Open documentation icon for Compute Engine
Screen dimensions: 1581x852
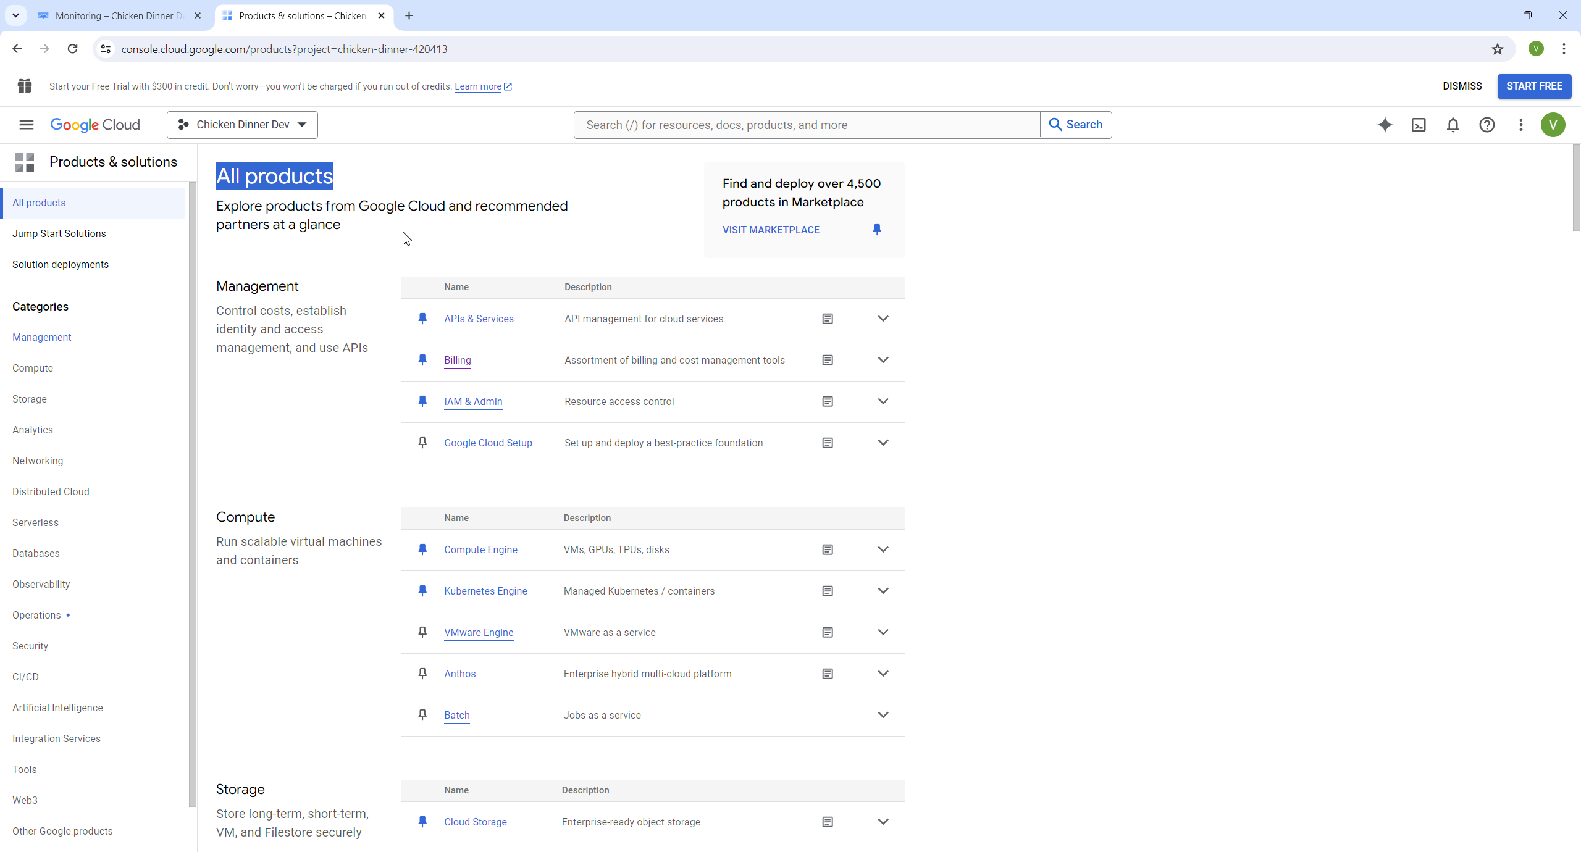[828, 549]
